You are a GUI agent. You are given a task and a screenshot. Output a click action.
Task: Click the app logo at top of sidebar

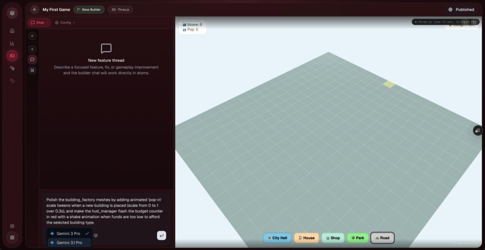click(12, 13)
